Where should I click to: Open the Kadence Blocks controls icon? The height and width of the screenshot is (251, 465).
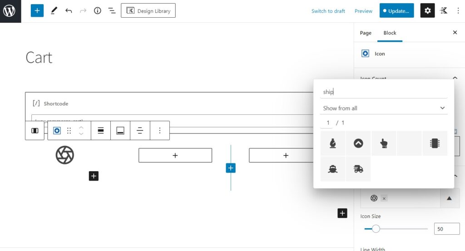click(x=444, y=11)
